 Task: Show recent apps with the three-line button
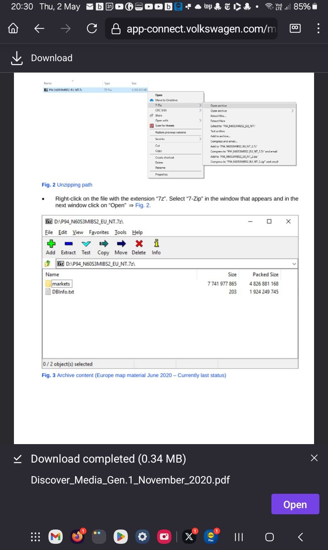click(x=239, y=537)
